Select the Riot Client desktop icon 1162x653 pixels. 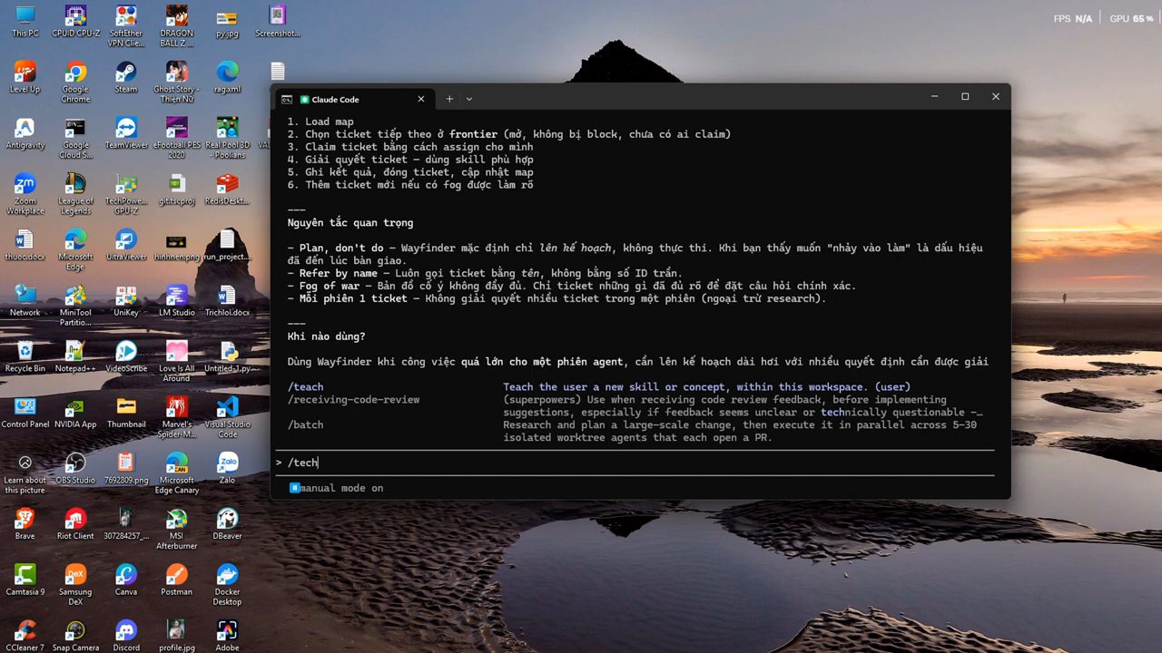pyautogui.click(x=75, y=524)
